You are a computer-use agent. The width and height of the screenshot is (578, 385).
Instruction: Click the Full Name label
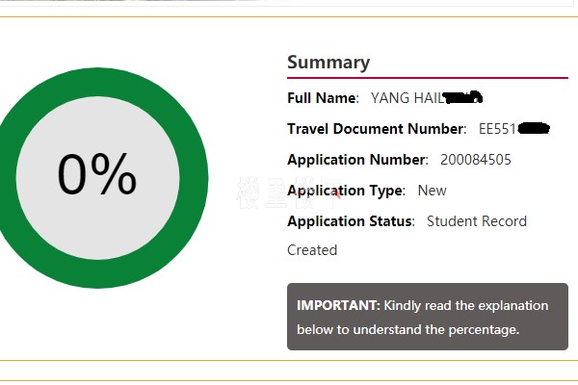click(x=323, y=97)
